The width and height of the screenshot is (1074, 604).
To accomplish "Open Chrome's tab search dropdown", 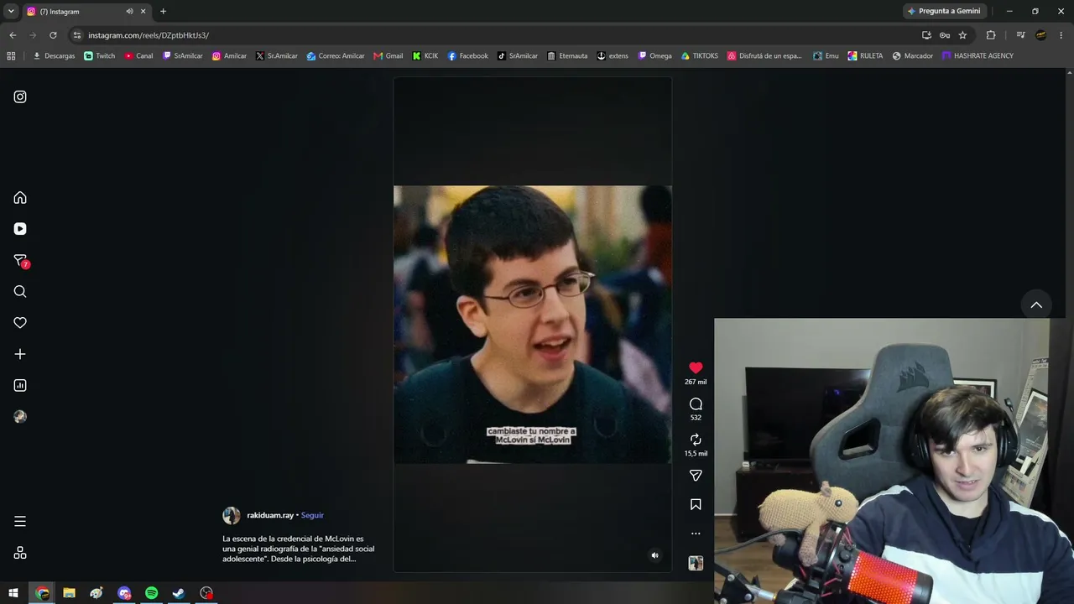I will click(11, 12).
